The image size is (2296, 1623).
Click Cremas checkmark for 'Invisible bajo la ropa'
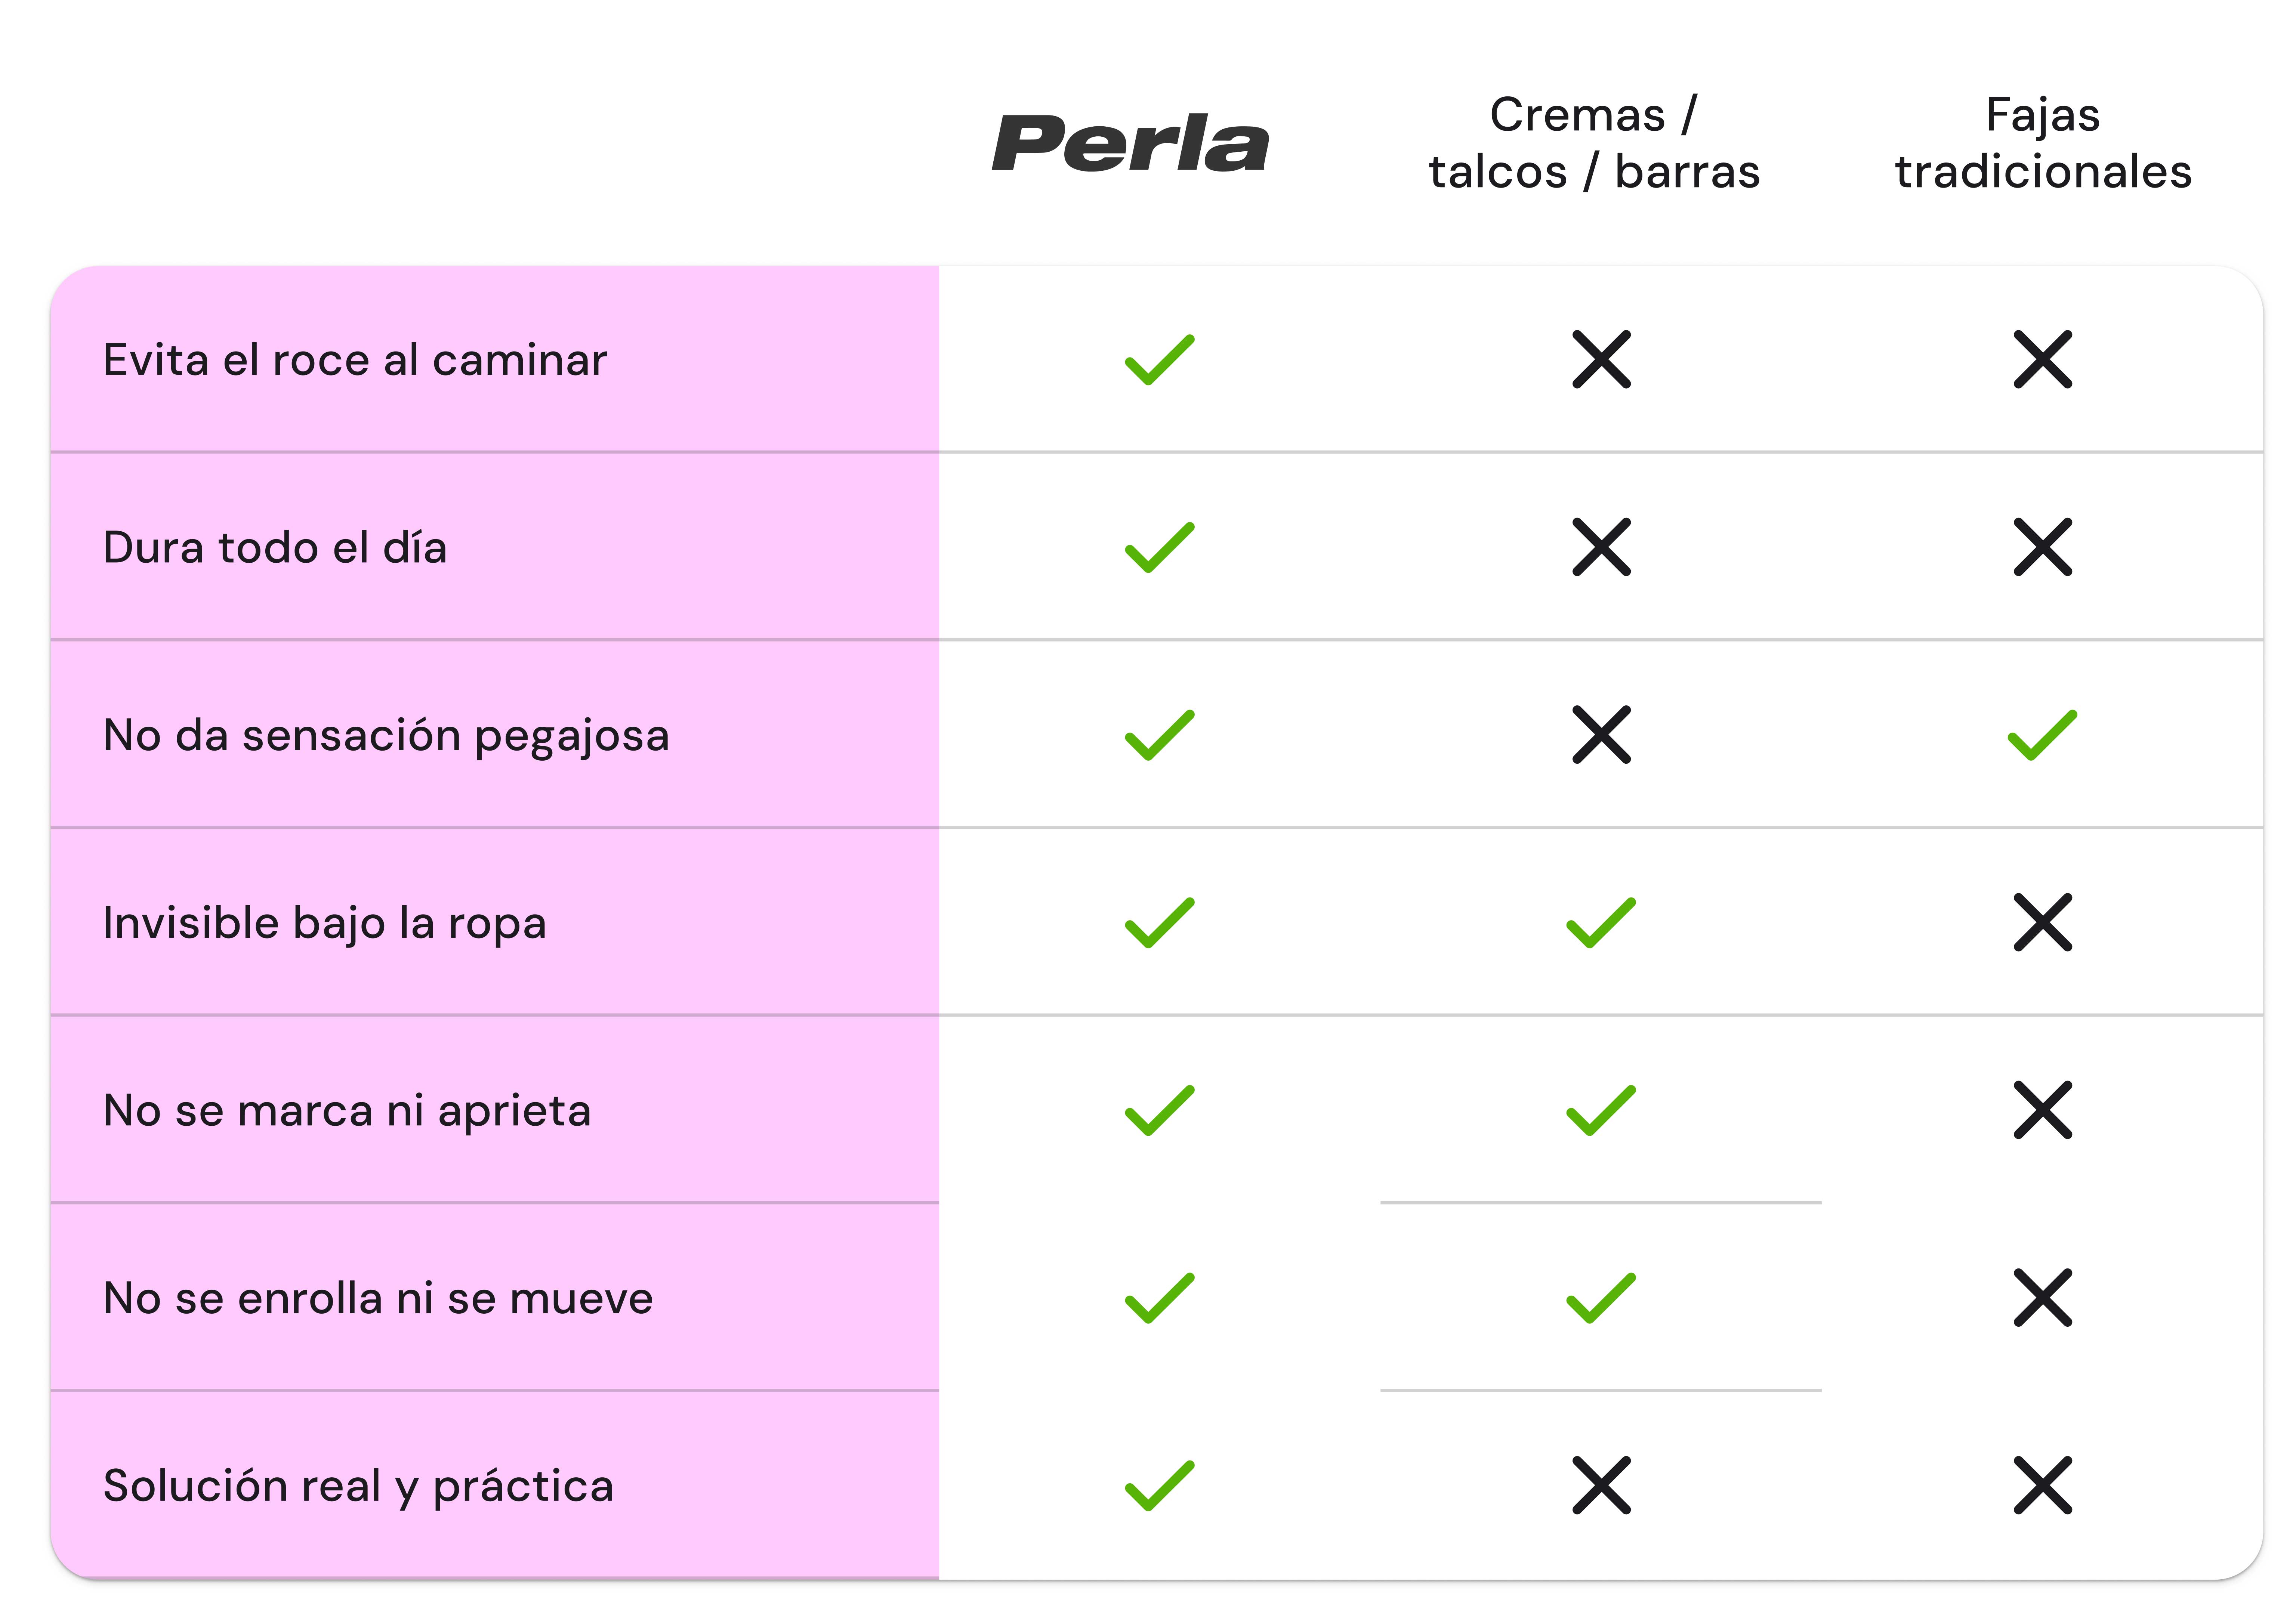pos(1601,922)
